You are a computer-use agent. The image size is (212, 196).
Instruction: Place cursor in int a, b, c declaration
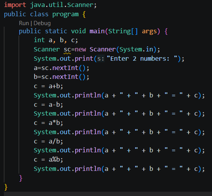click(x=56, y=40)
